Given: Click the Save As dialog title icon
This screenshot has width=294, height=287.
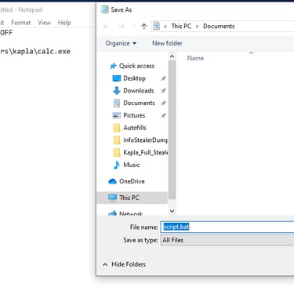Looking at the screenshot, I should coord(104,9).
